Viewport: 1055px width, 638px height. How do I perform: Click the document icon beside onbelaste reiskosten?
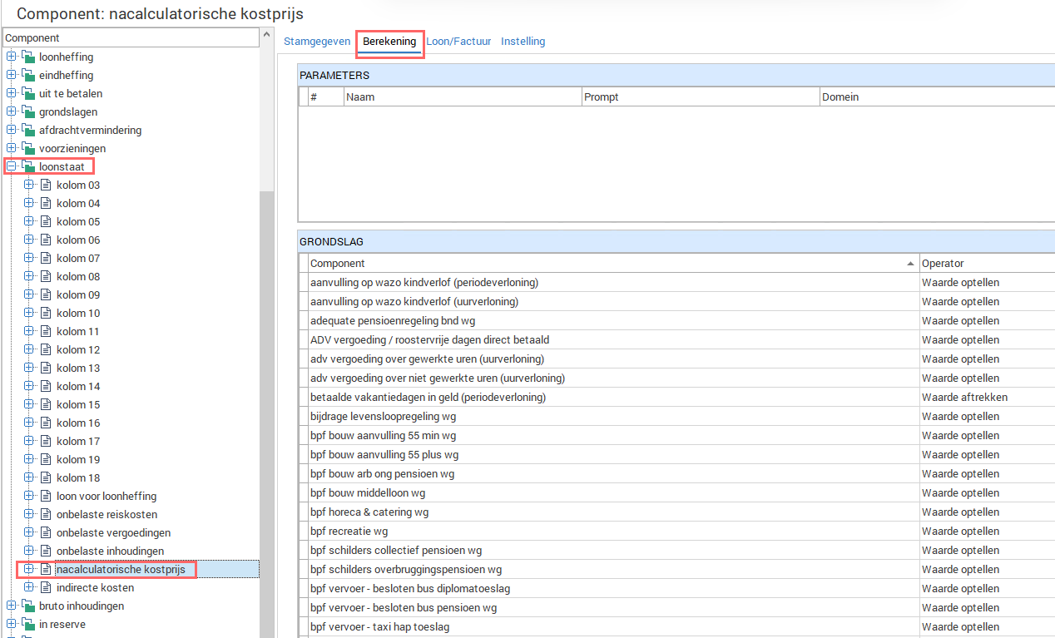46,515
